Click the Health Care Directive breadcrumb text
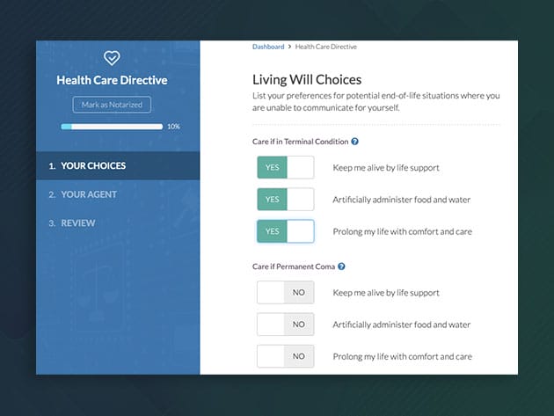This screenshot has height=416, width=554. [326, 47]
